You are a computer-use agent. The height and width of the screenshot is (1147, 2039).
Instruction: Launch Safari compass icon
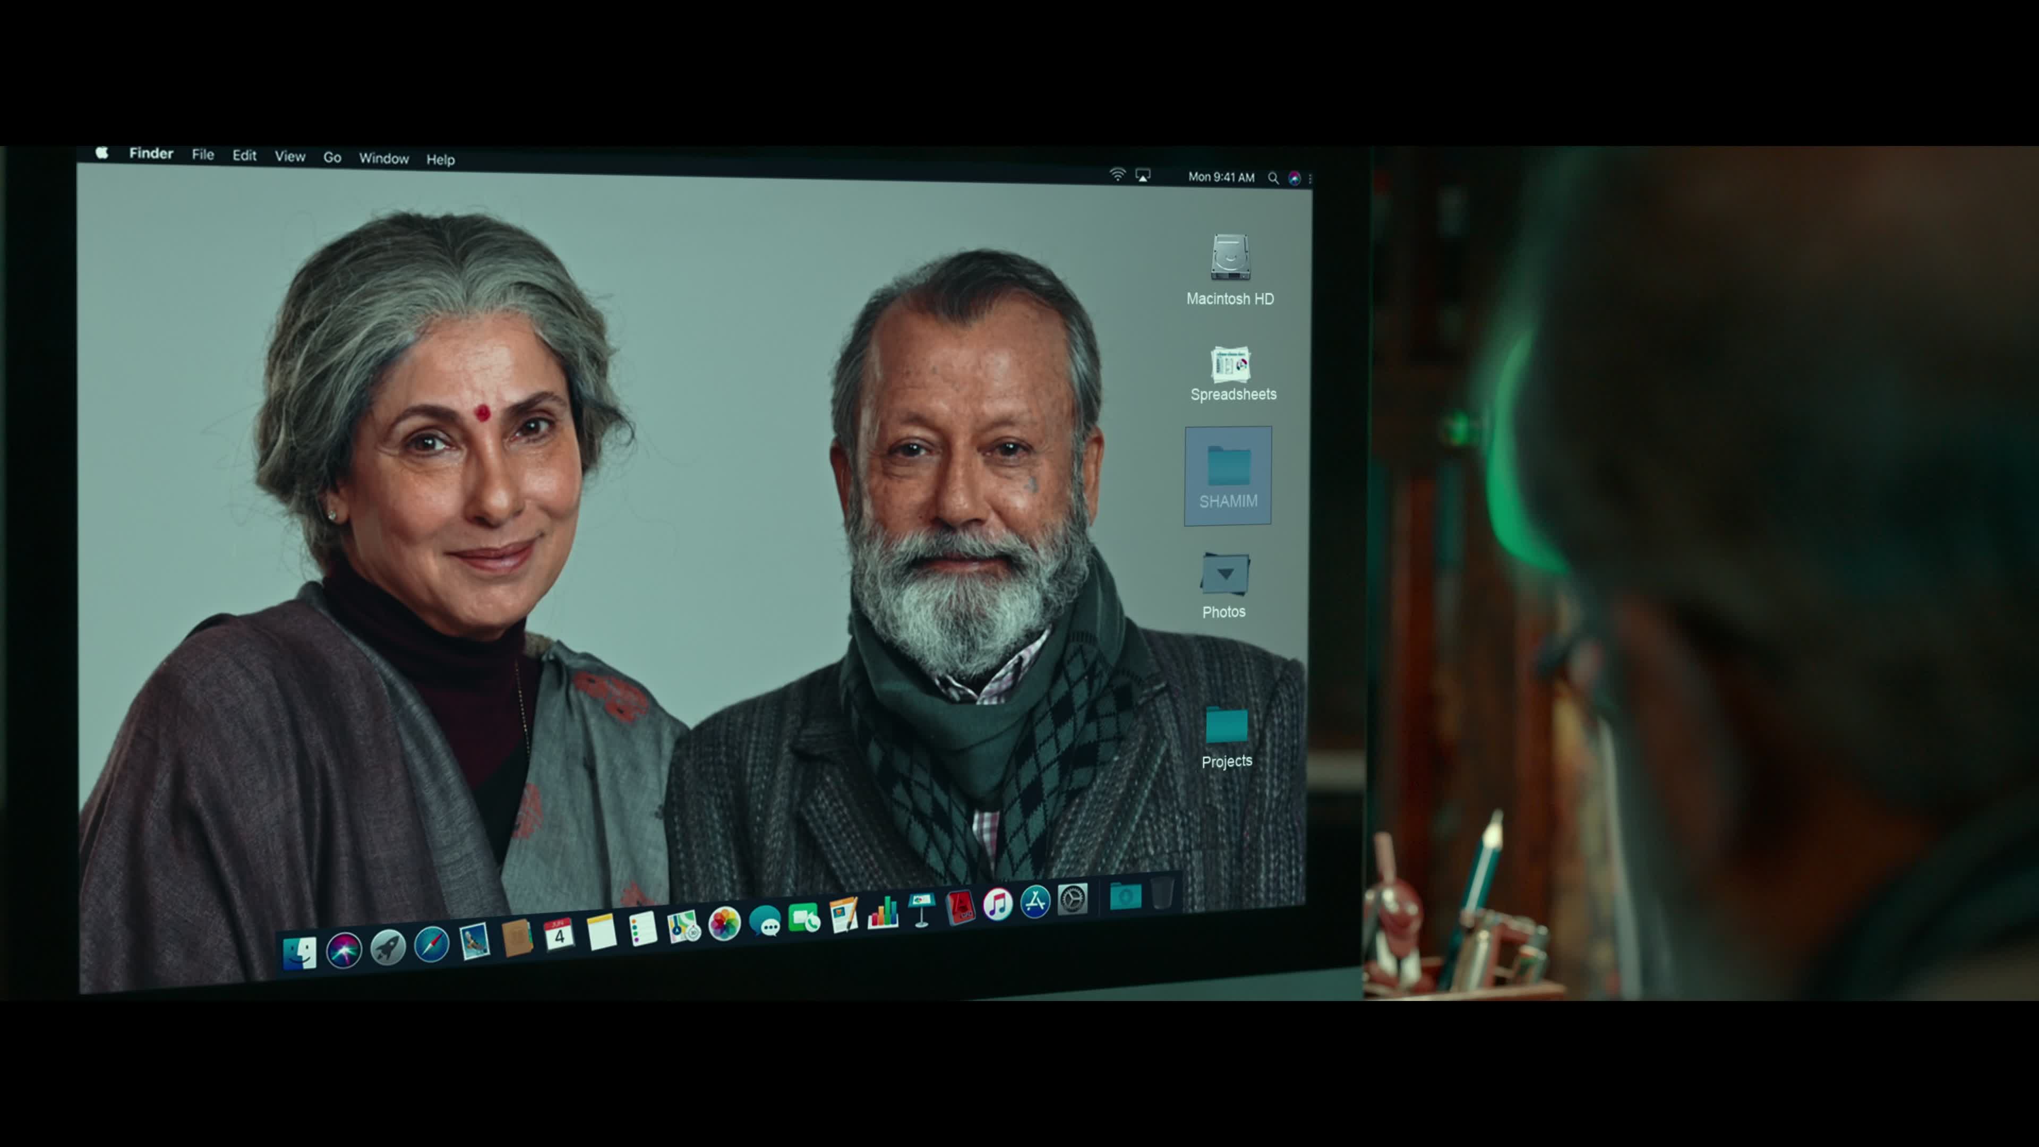(431, 944)
